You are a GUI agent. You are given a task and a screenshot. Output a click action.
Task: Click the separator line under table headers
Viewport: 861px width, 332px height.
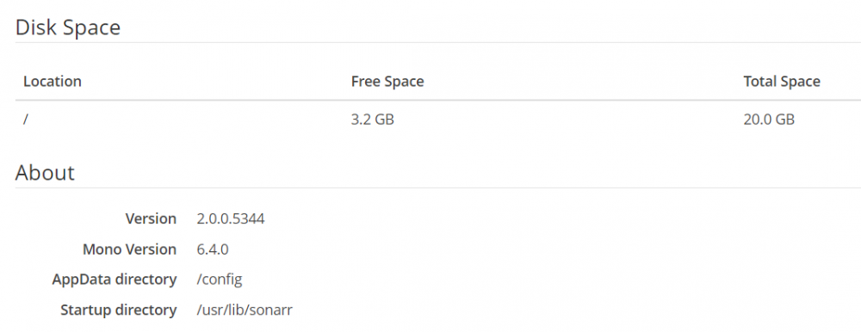[438, 100]
